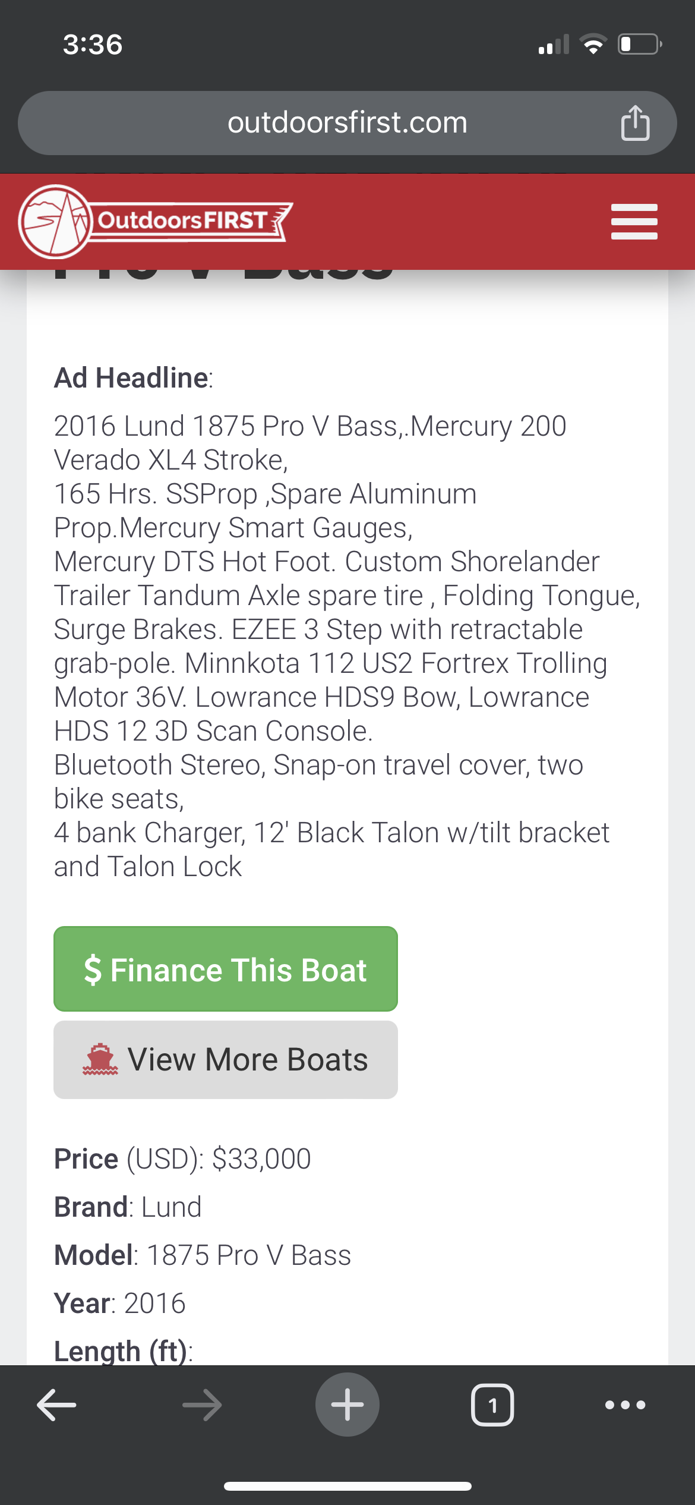The width and height of the screenshot is (695, 1505).
Task: Tap the home indicator bar at bottom
Action: 347,1487
